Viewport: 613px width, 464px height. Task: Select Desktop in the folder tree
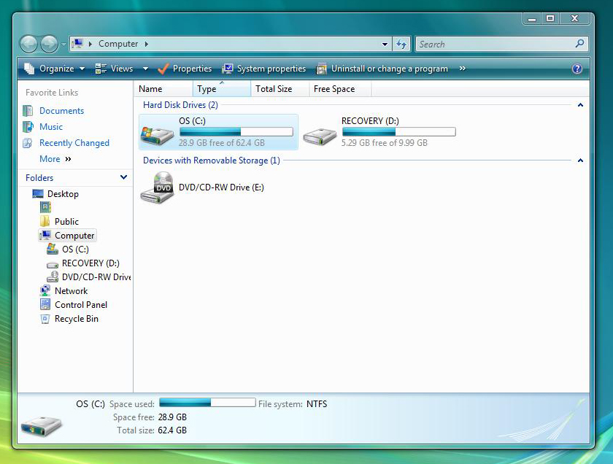(x=63, y=194)
